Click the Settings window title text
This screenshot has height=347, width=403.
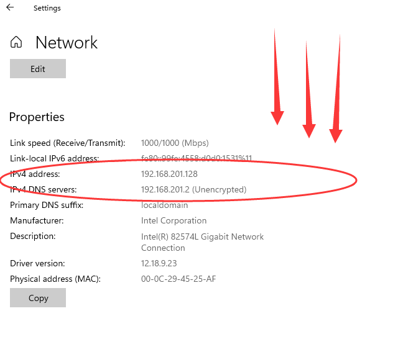[x=47, y=8]
